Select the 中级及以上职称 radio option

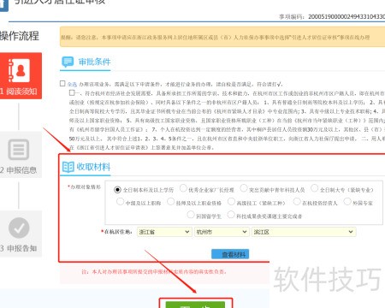[120, 202]
